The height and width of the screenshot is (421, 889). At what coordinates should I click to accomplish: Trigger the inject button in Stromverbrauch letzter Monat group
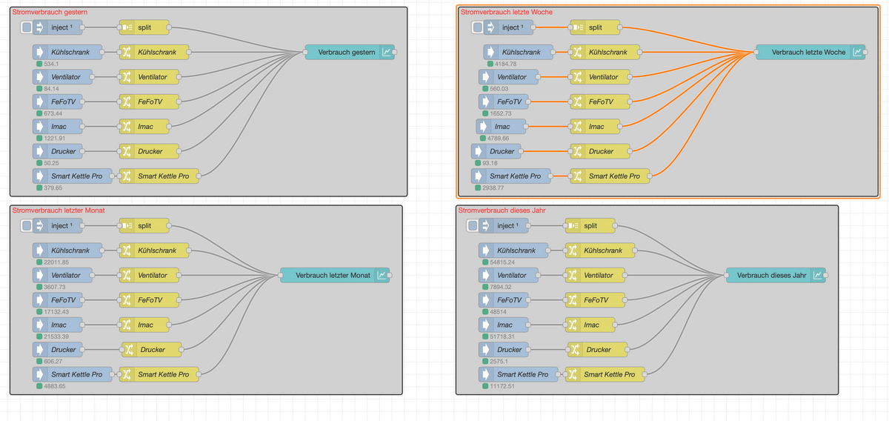pyautogui.click(x=27, y=225)
